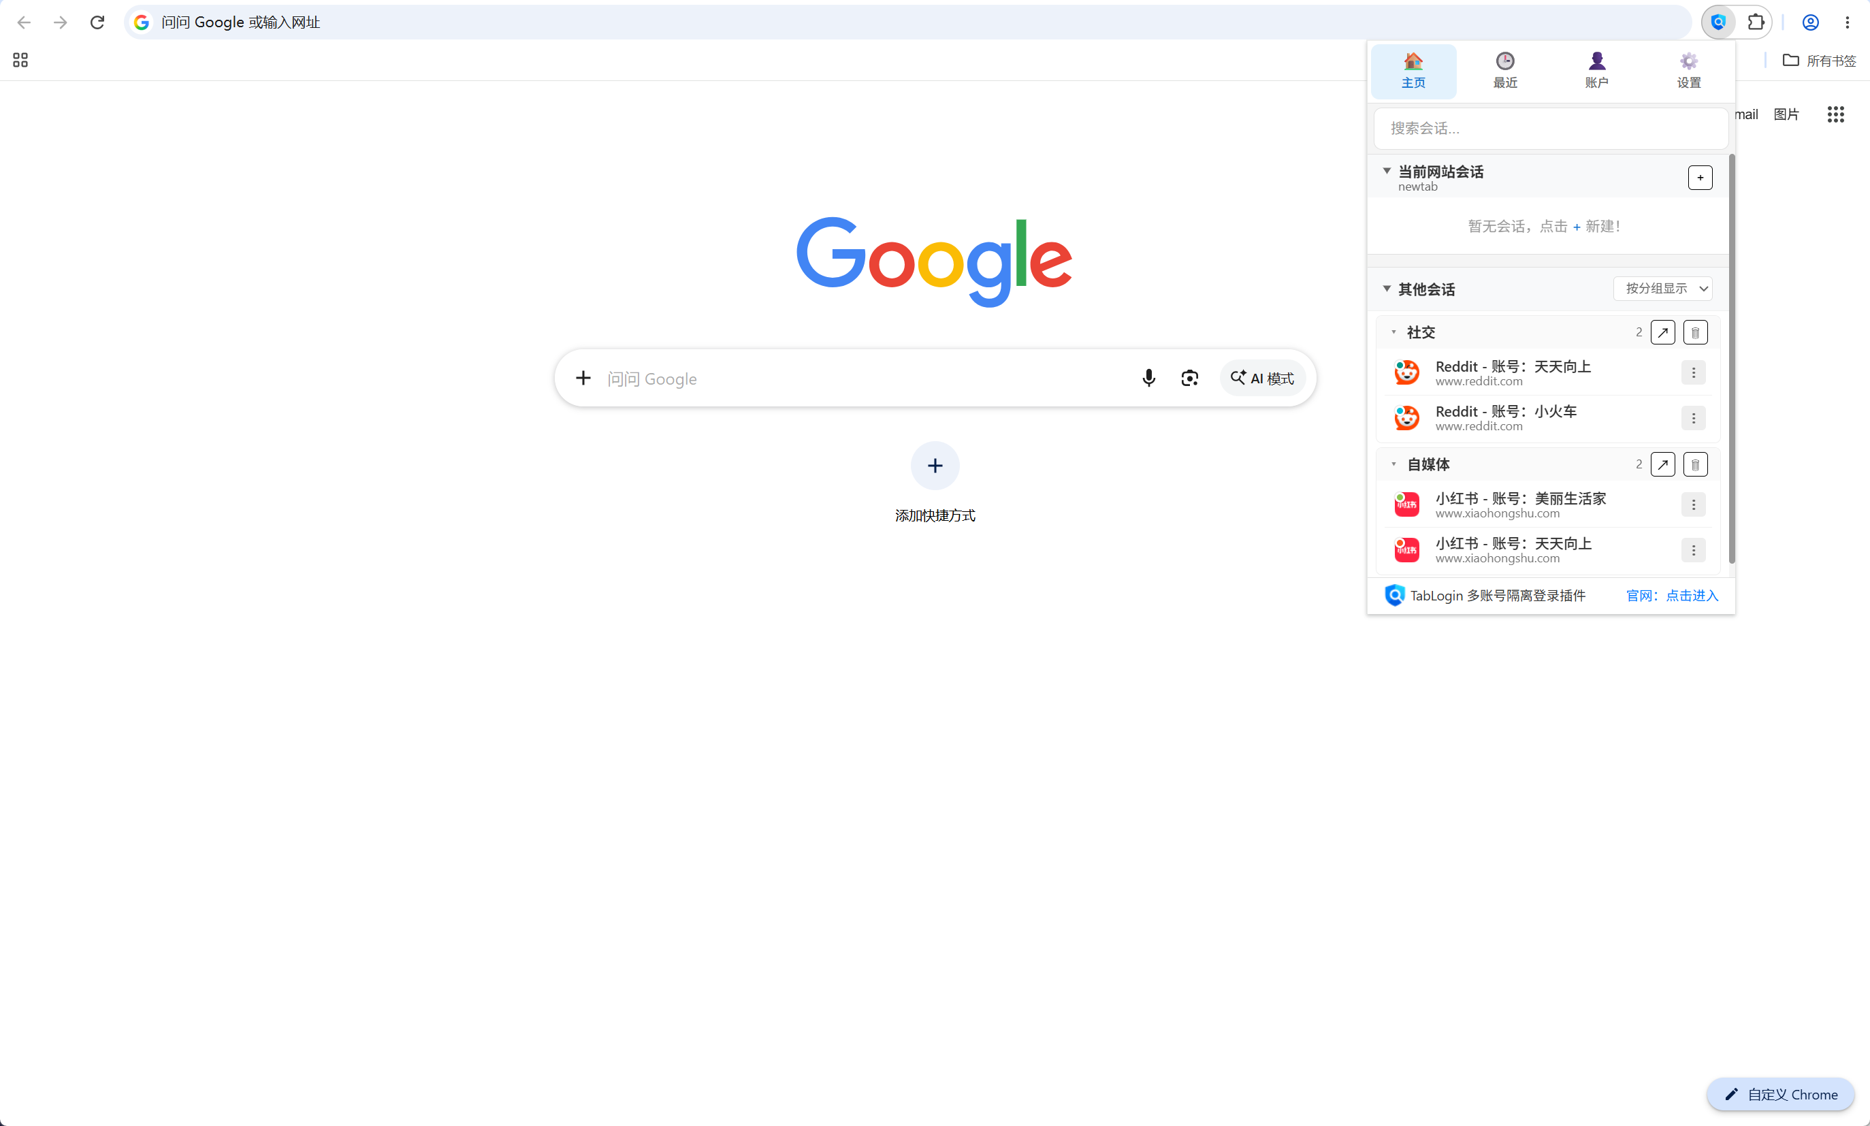Click TabLogin logo in popup footer

1394,596
